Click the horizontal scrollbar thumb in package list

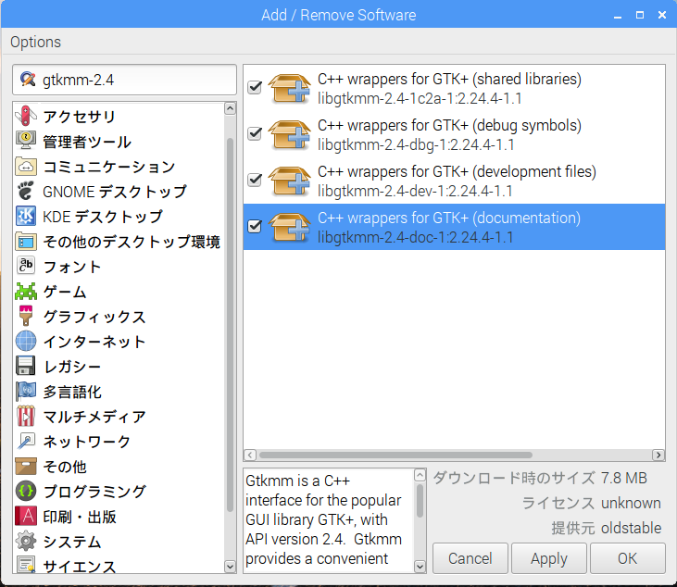tap(395, 456)
